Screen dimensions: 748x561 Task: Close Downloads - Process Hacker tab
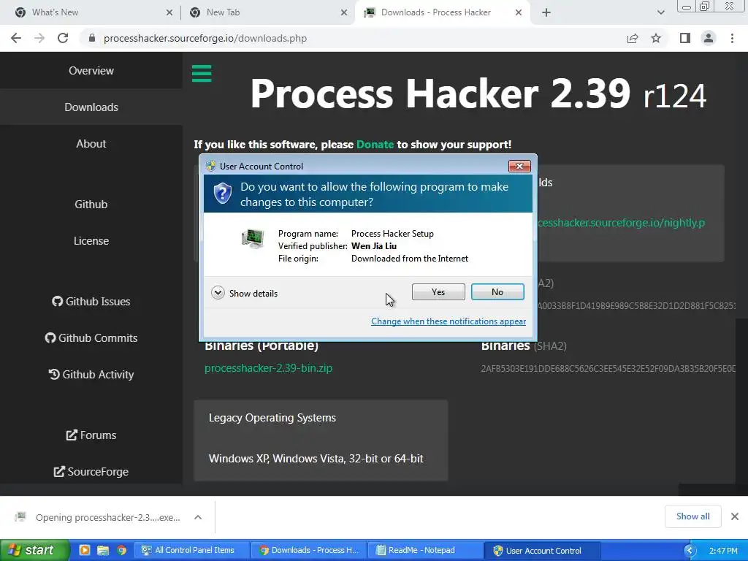coord(519,13)
